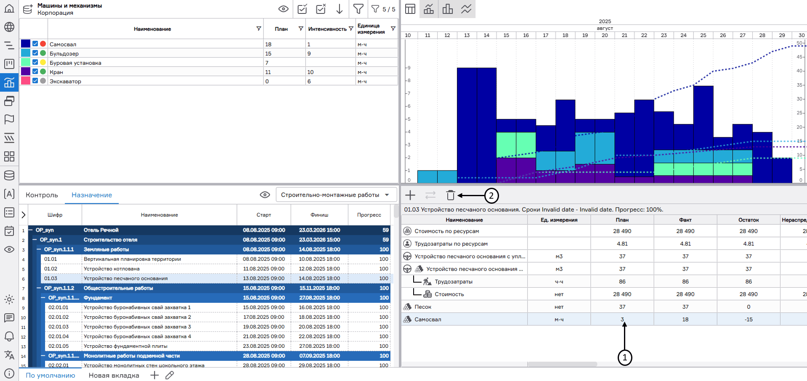
Task: Select the Устройство котлована task row
Action: pos(160,269)
